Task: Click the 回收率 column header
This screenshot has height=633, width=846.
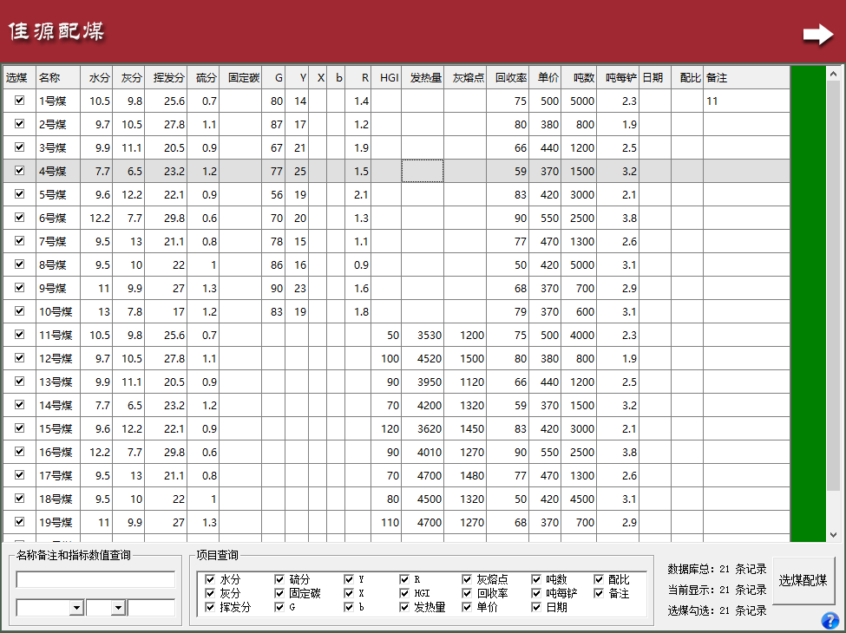Action: click(x=508, y=78)
